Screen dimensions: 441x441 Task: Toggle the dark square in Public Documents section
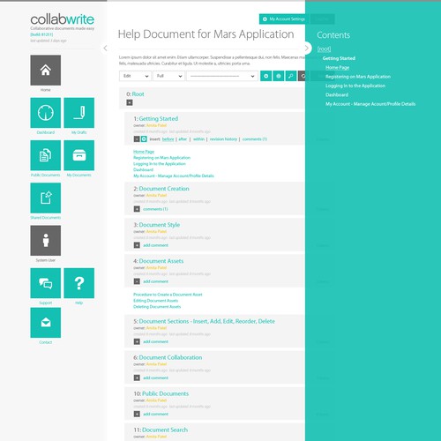tap(137, 414)
